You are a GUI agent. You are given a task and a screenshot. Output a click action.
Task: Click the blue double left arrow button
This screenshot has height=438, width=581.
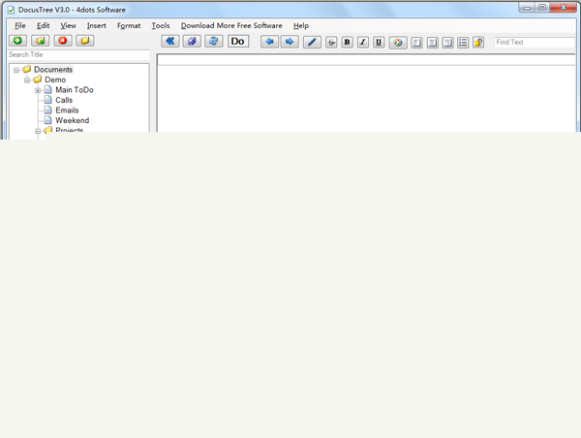click(x=170, y=41)
